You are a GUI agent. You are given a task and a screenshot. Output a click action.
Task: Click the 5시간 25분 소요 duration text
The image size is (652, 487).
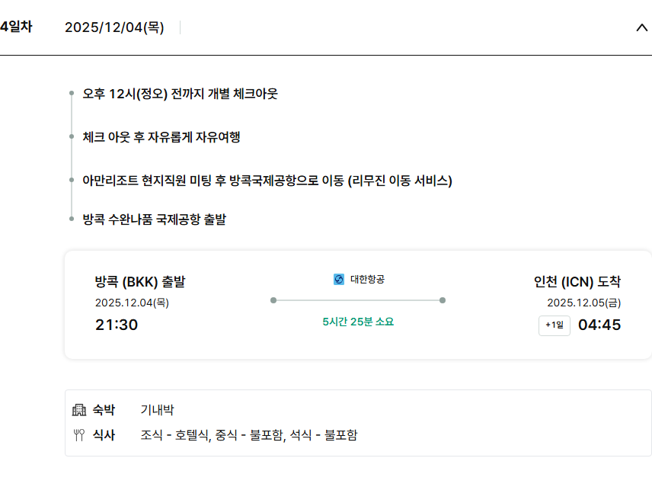click(x=358, y=322)
